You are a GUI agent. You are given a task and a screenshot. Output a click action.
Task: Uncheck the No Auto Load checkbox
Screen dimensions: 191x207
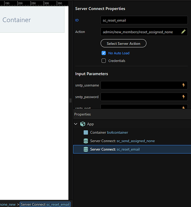[104, 53]
